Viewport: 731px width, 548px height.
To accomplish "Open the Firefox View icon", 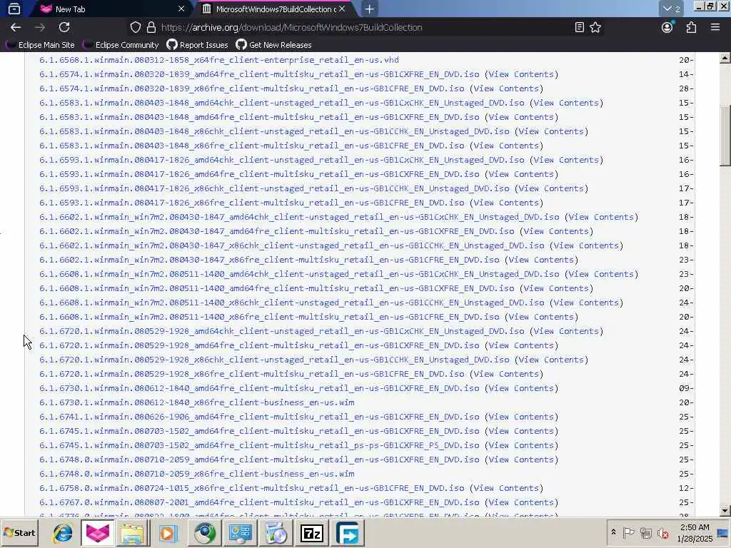I will [14, 9].
